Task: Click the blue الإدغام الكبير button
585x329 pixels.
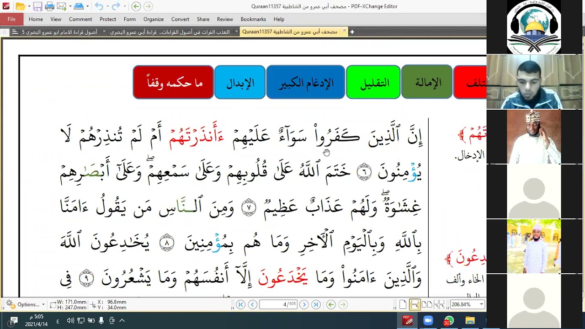Action: point(305,82)
